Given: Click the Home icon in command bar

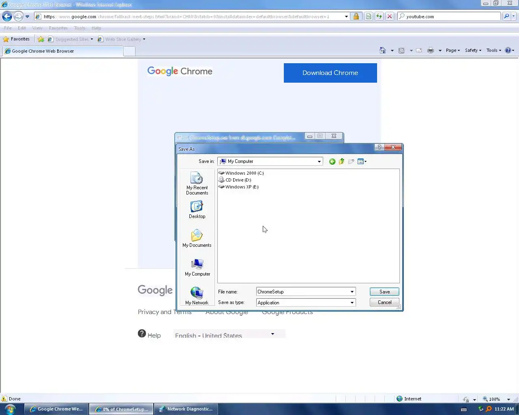Looking at the screenshot, I should [x=382, y=50].
